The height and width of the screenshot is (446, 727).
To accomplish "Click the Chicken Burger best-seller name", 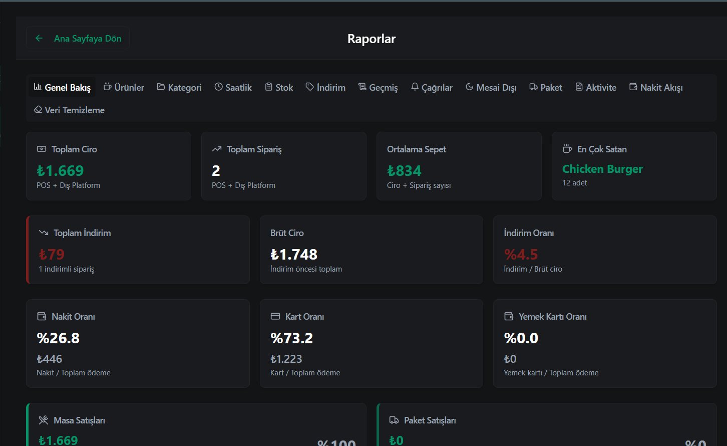I will [602, 169].
